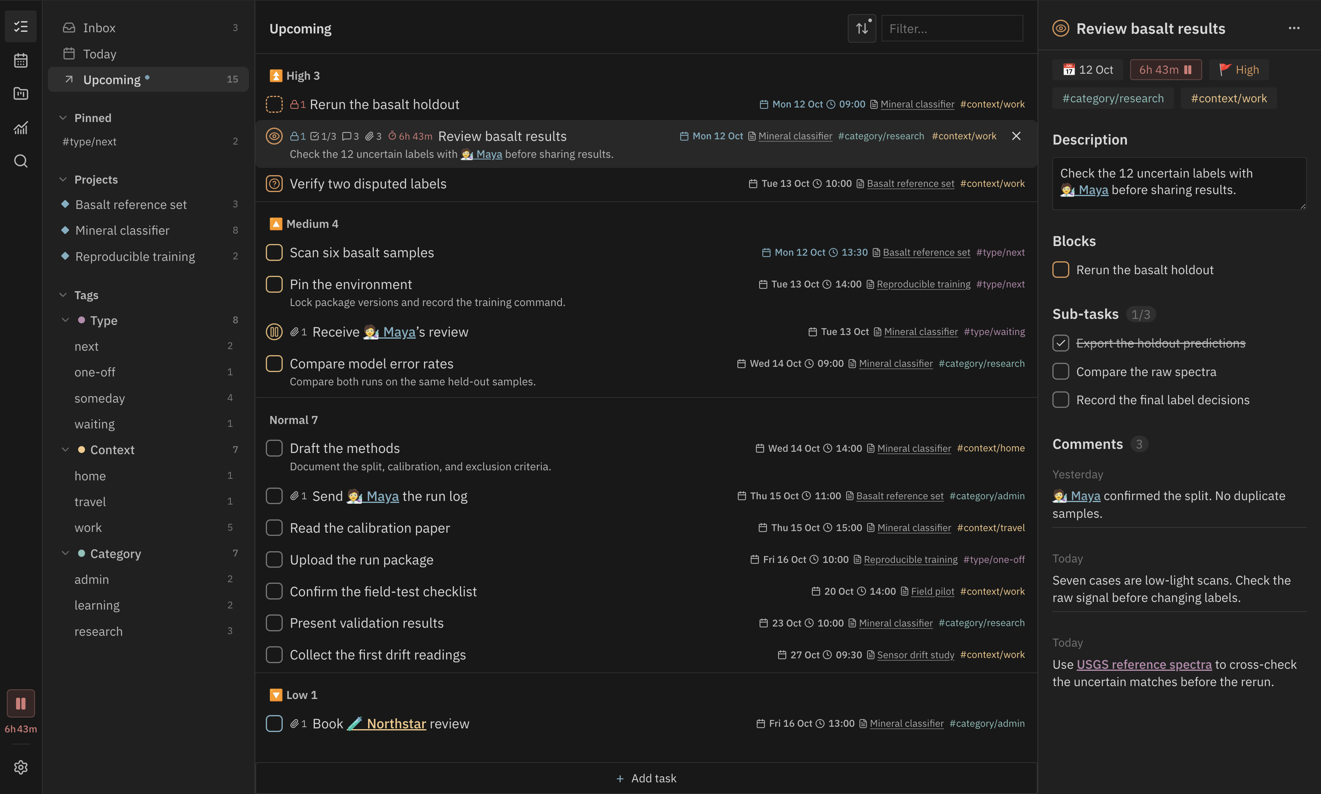Viewport: 1321px width, 794px height.
Task: Check off Scan six basalt samples
Action: coord(274,252)
